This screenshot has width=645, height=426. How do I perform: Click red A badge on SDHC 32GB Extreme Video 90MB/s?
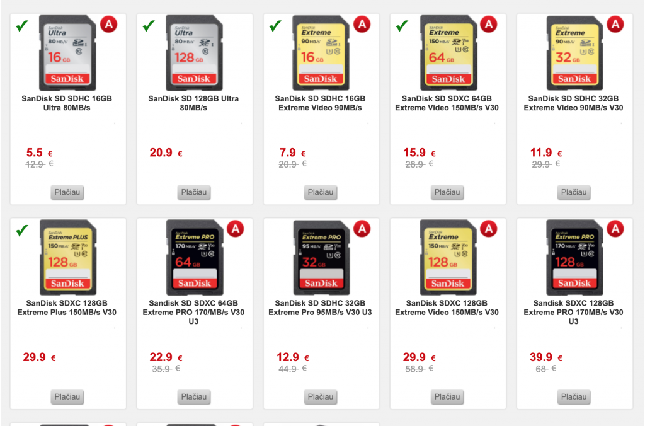coord(615,25)
